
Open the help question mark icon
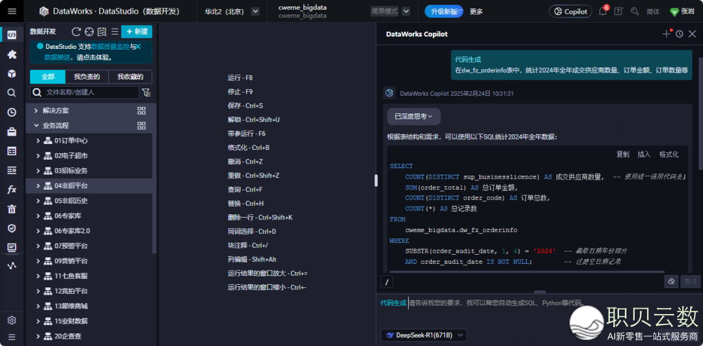click(x=618, y=11)
